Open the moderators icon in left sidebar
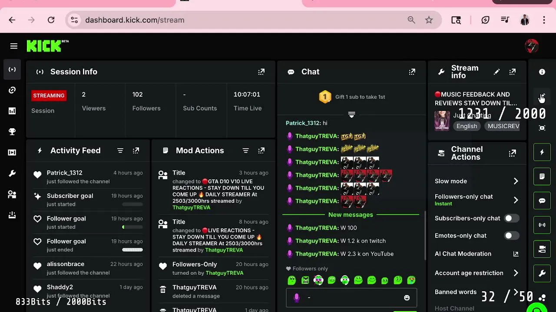This screenshot has width=556, height=312. (x=12, y=194)
